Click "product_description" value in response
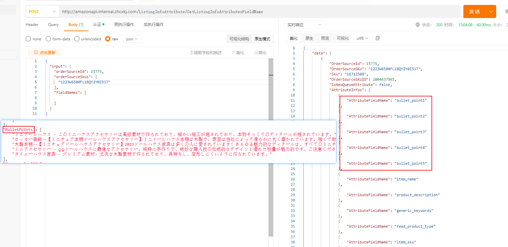This screenshot has height=247, width=508. 417,195
